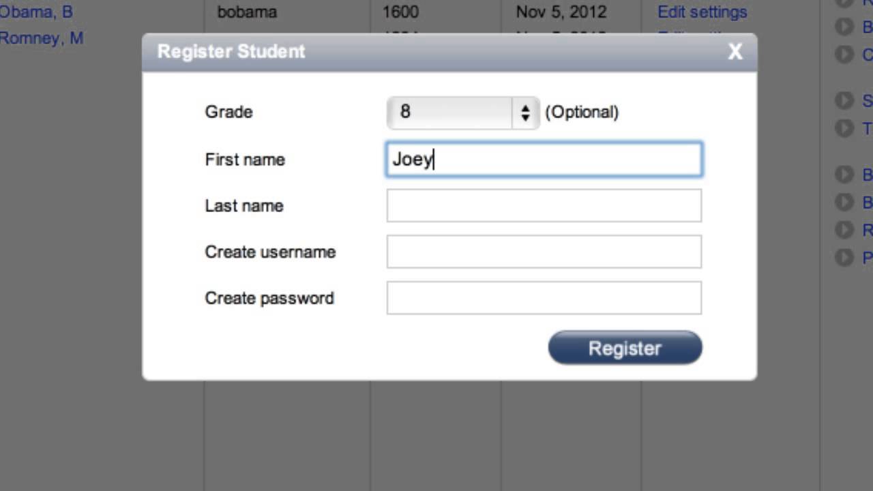Focus the Last name text box
This screenshot has height=491, width=873.
[x=544, y=205]
